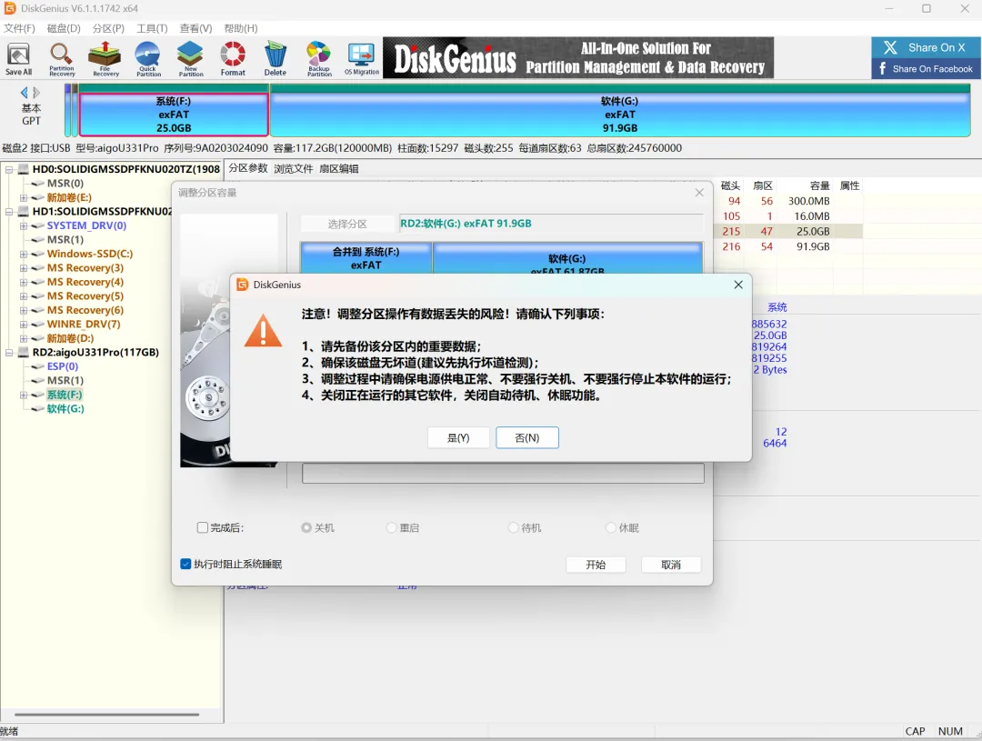
Task: Expand the MS Recovery(3) tree node
Action: pos(24,267)
